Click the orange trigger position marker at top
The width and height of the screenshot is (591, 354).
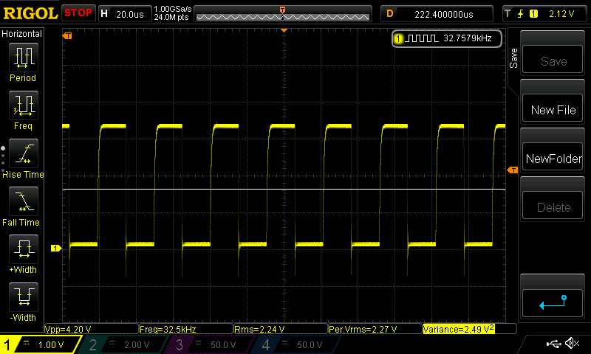tap(284, 30)
